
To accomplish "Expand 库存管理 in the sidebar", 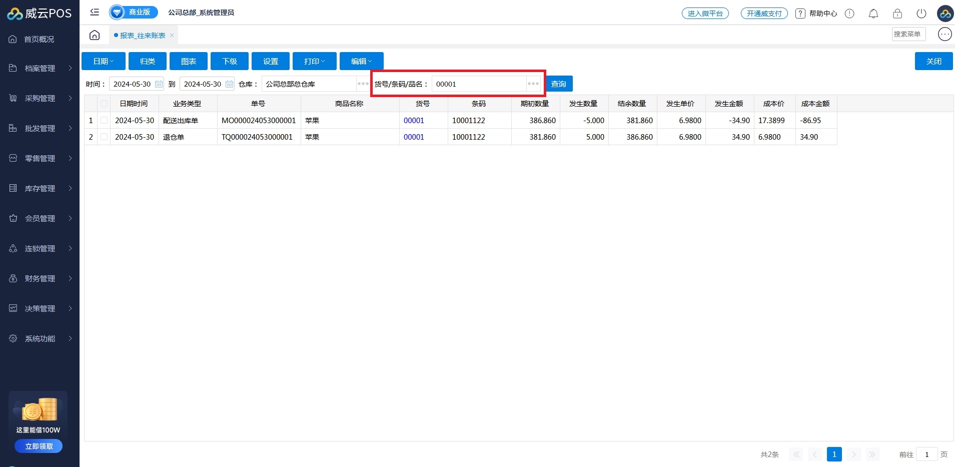I will click(40, 188).
